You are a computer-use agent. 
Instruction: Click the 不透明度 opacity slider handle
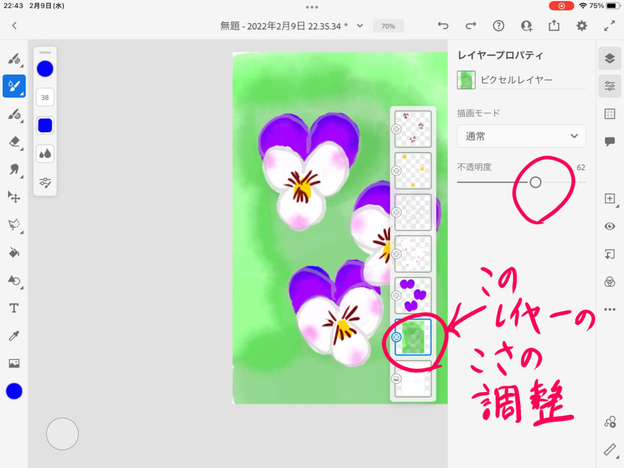(x=535, y=182)
